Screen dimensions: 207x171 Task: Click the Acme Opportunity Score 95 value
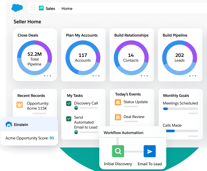click(52, 138)
